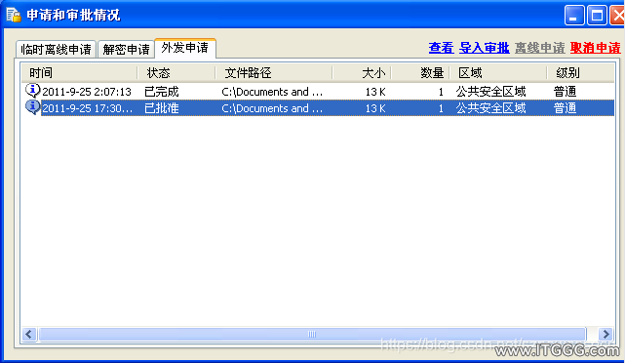
Task: Sort by the 数量 column header
Action: pos(420,73)
